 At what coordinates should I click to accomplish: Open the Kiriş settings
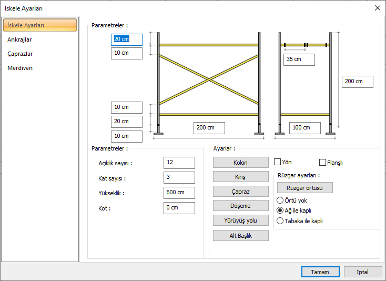[x=240, y=177]
